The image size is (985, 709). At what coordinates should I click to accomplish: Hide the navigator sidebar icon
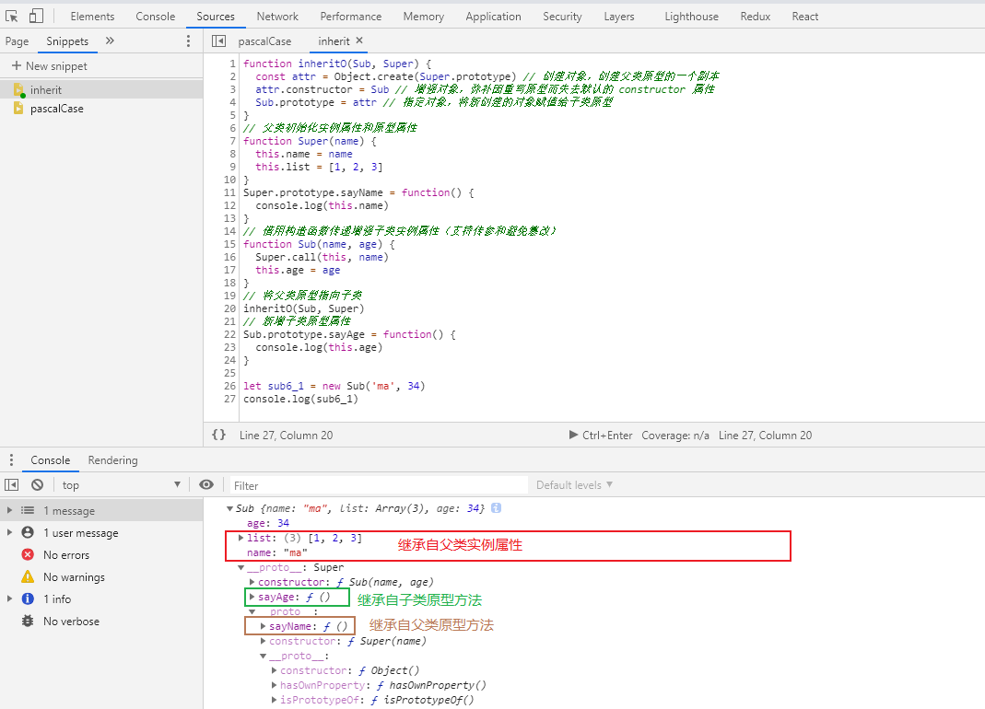point(218,41)
